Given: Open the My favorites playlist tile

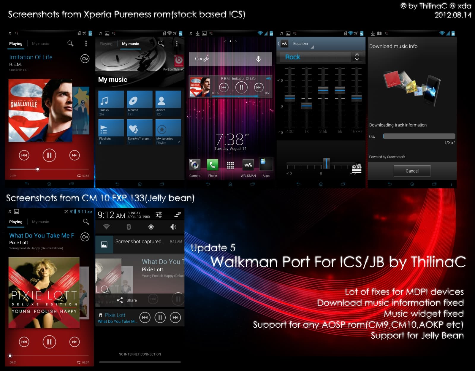Looking at the screenshot, I should pos(168,132).
